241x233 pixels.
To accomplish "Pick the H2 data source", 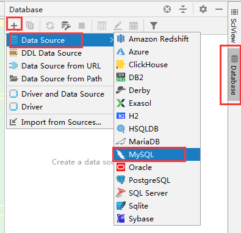I will [157, 116].
